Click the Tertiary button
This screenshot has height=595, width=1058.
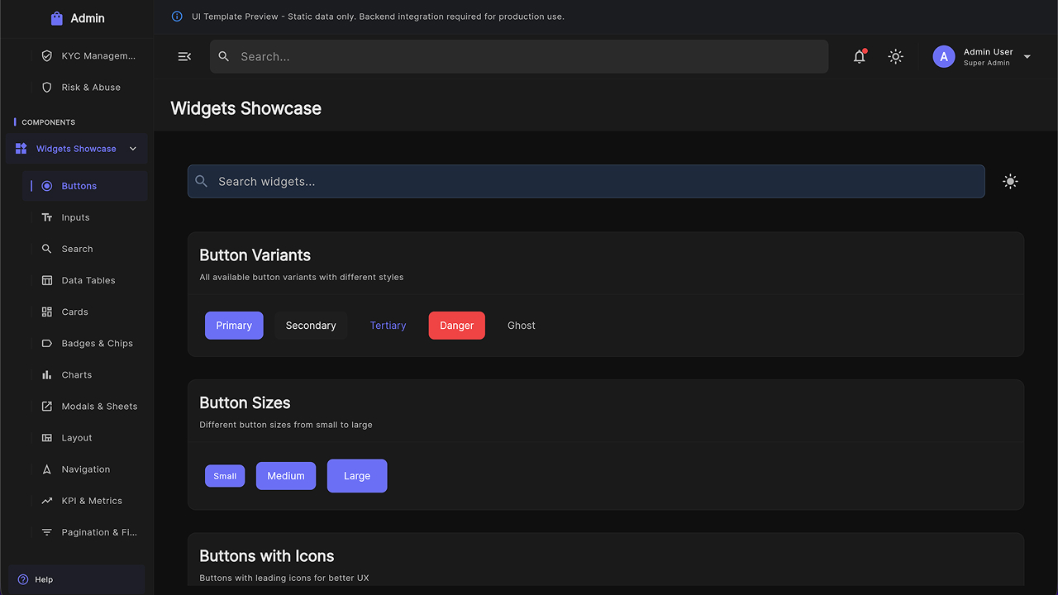coord(388,326)
